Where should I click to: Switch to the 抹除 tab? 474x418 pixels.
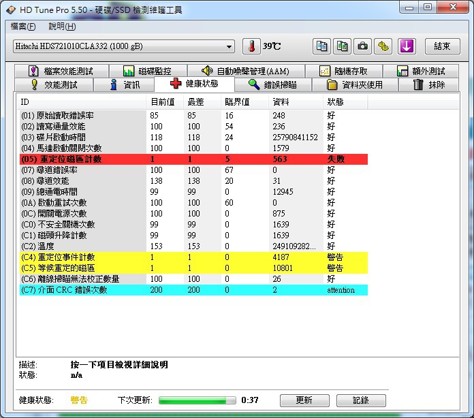(x=428, y=84)
